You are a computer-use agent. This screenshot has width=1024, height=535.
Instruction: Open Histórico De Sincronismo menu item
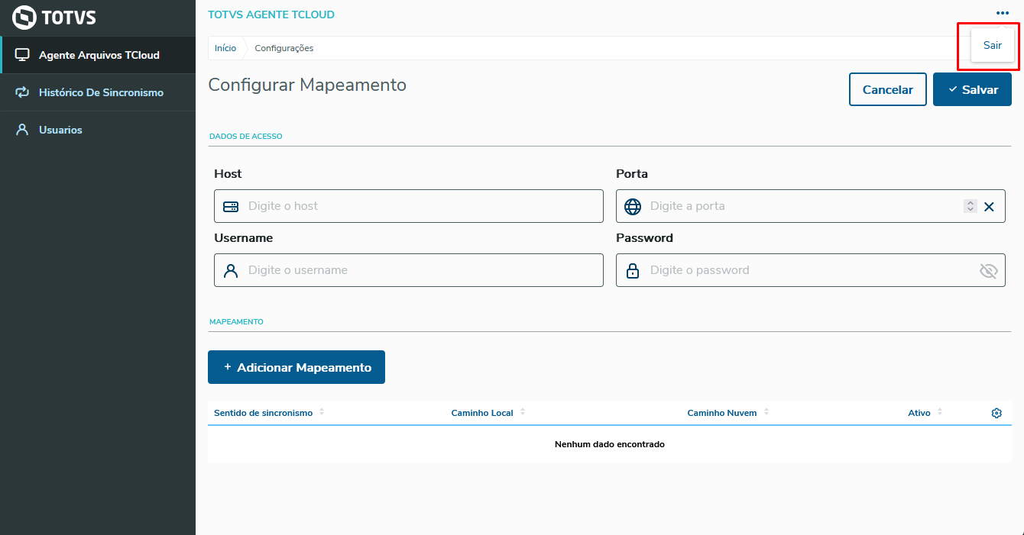click(x=98, y=92)
